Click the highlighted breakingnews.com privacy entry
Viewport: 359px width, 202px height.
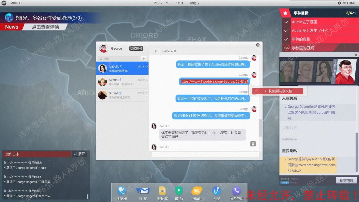coord(308,165)
